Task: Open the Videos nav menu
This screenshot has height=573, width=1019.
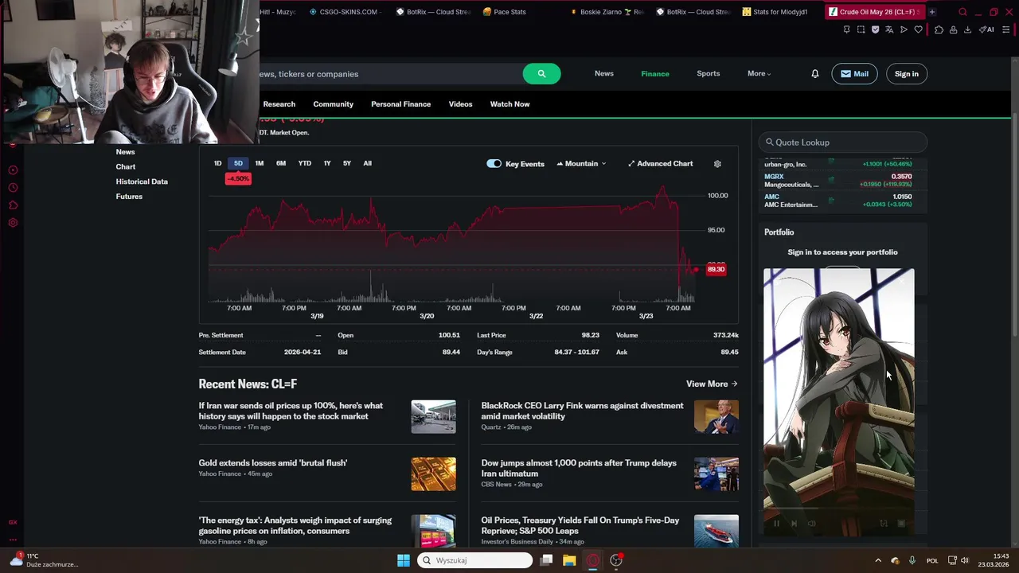Action: [460, 104]
